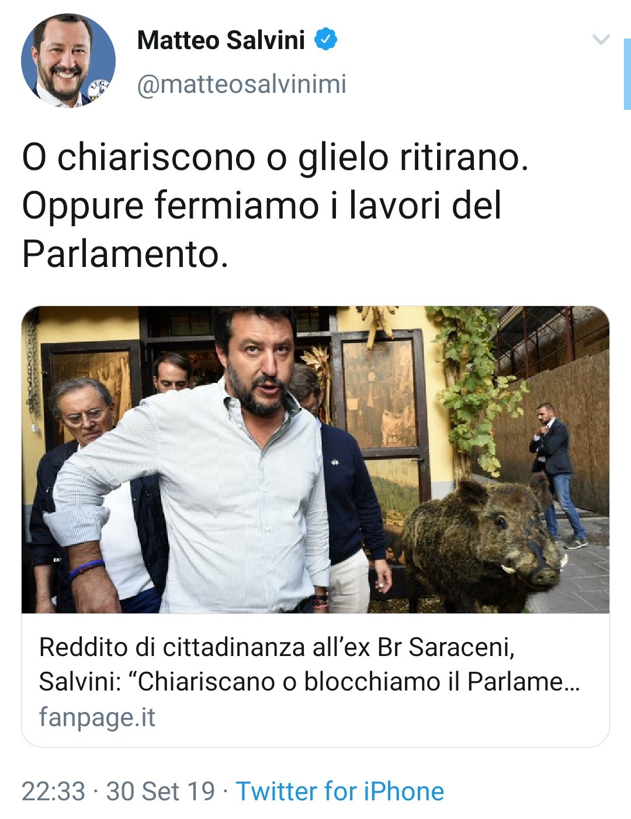
Task: Open the Reddito di cittadinanza headline
Action: pyautogui.click(x=277, y=647)
